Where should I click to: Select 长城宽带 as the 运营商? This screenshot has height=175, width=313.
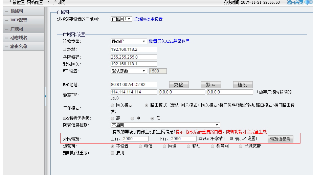pyautogui.click(x=241, y=146)
